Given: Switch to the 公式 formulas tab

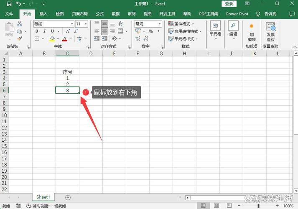Looking at the screenshot, I should click(99, 14).
